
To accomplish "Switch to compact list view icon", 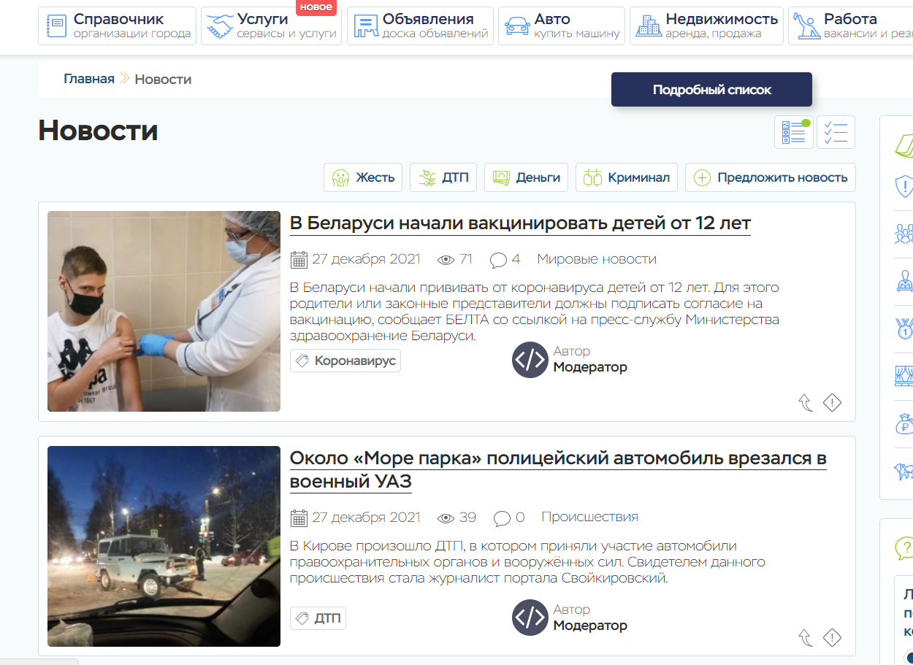I will coord(836,132).
